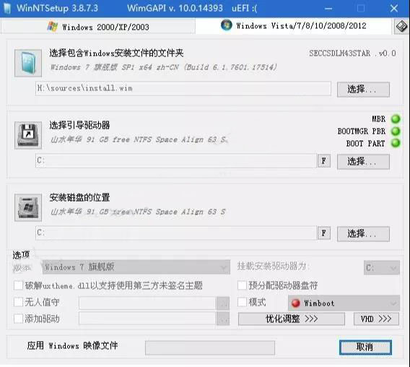Click browse button next to 无人值守 field
This screenshot has height=367, width=410.
click(223, 303)
